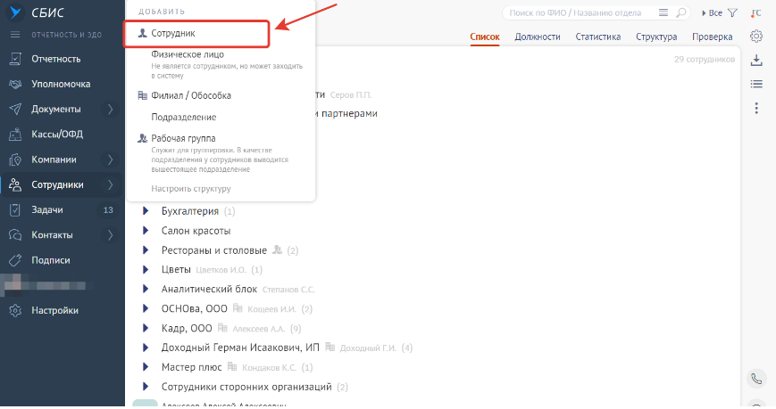Click the Подписи tag icon

(x=15, y=260)
